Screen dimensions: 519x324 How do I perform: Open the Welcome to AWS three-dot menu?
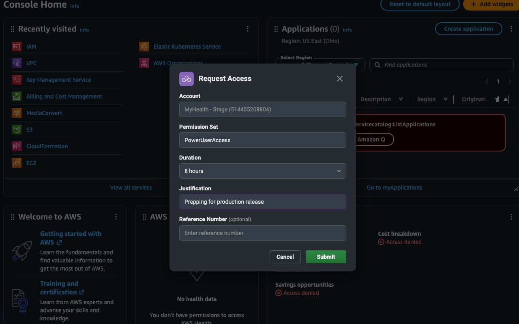coord(116,217)
